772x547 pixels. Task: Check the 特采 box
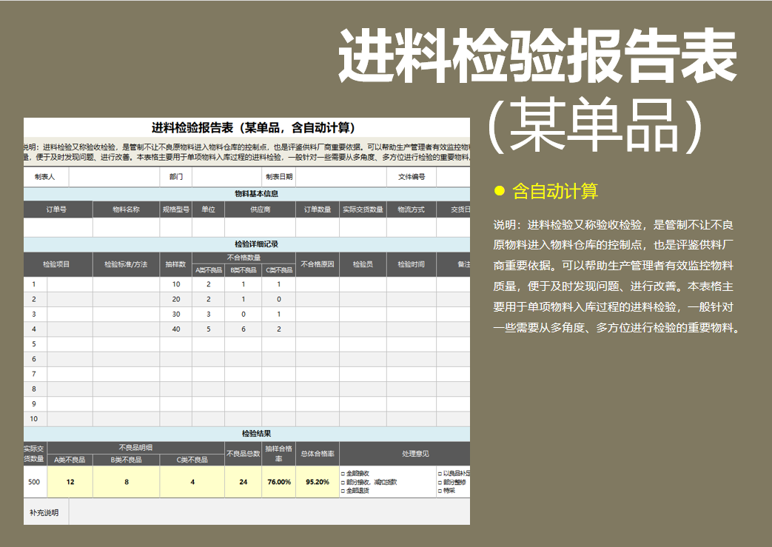[440, 491]
